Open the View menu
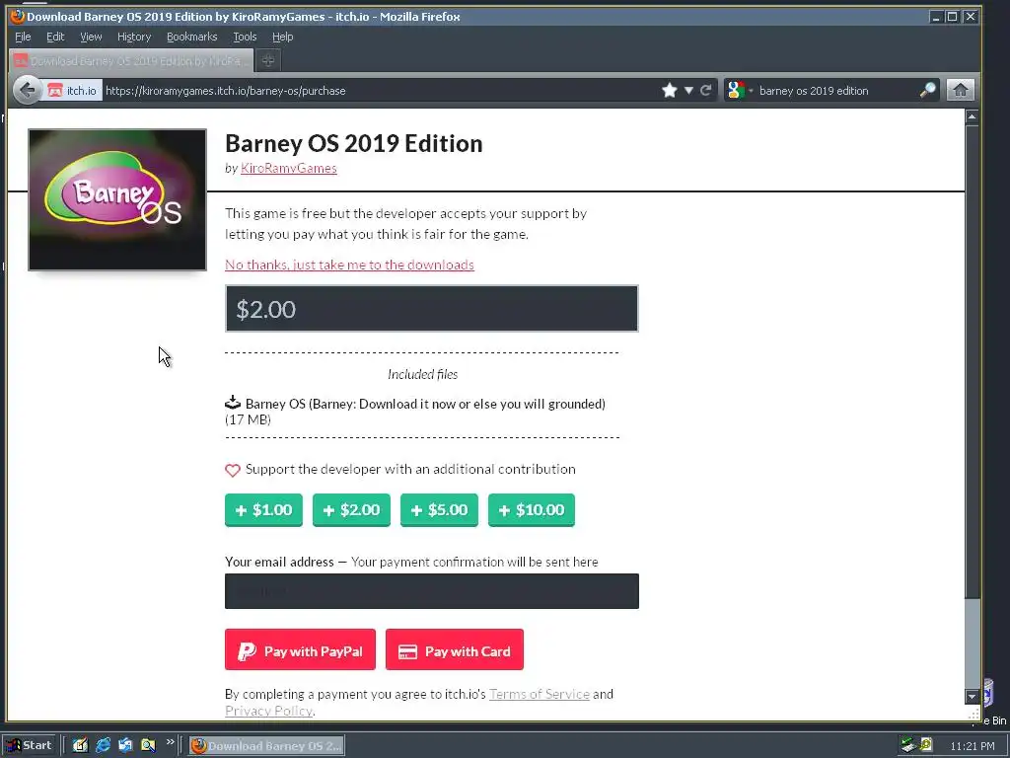This screenshot has height=758, width=1010. pyautogui.click(x=91, y=37)
